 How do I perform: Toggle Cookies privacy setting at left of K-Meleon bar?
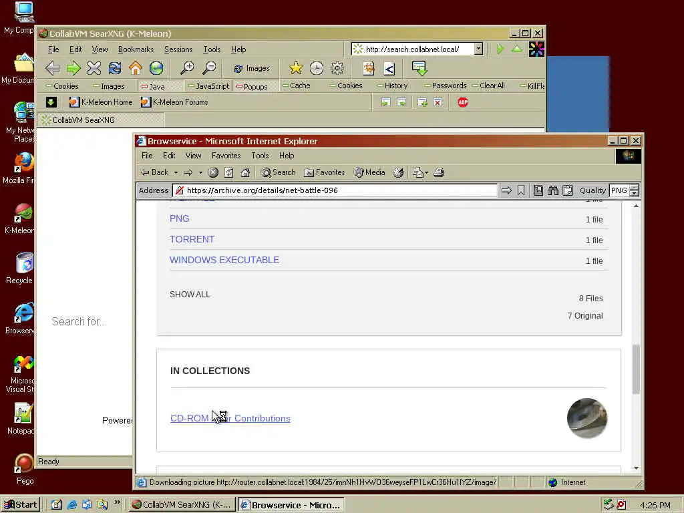[62, 86]
